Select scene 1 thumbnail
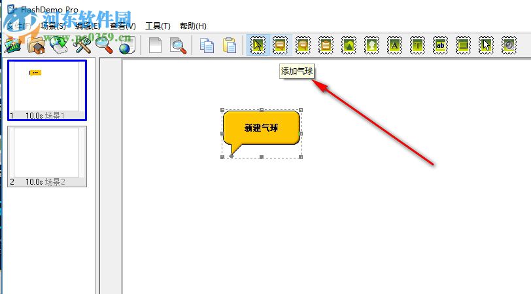The width and height of the screenshot is (531, 294). [x=47, y=90]
